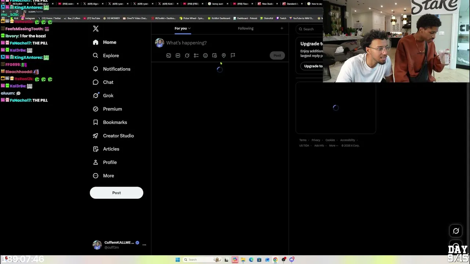Click the greyed Post button in composer

[x=277, y=55]
